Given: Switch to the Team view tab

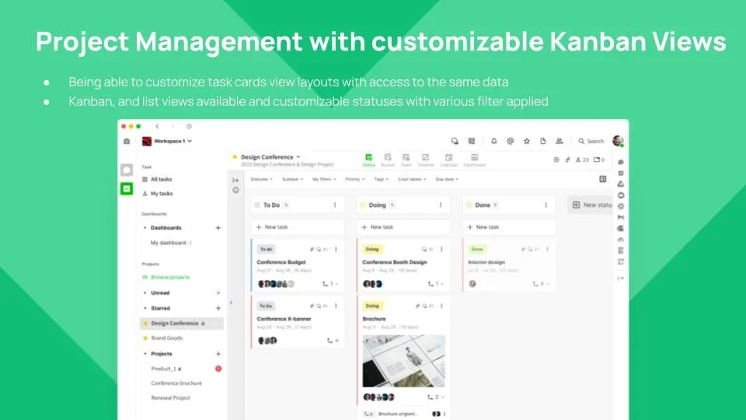Looking at the screenshot, I should (x=406, y=160).
